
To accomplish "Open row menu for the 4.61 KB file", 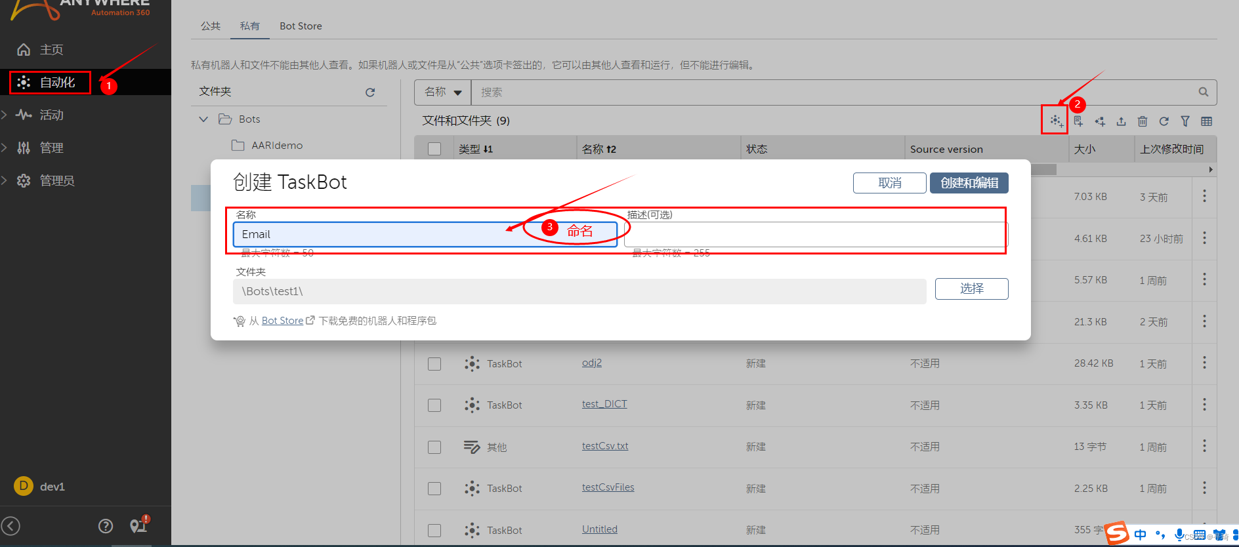I will [x=1204, y=238].
